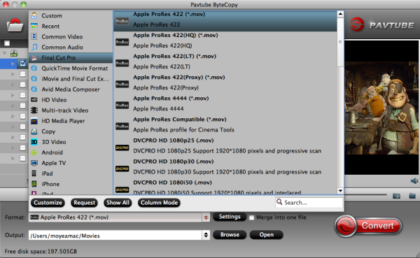This screenshot has height=258, width=420.
Task: Click the iPad device icon
Action: [34, 173]
